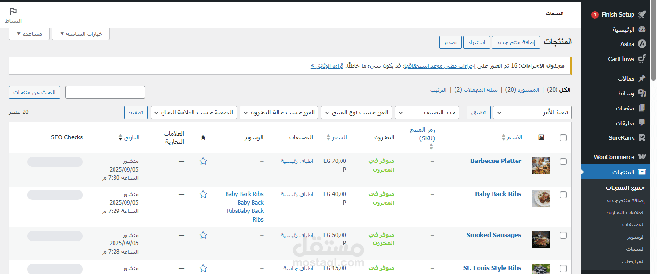
Task: Open السمات submenu item
Action: click(635, 249)
